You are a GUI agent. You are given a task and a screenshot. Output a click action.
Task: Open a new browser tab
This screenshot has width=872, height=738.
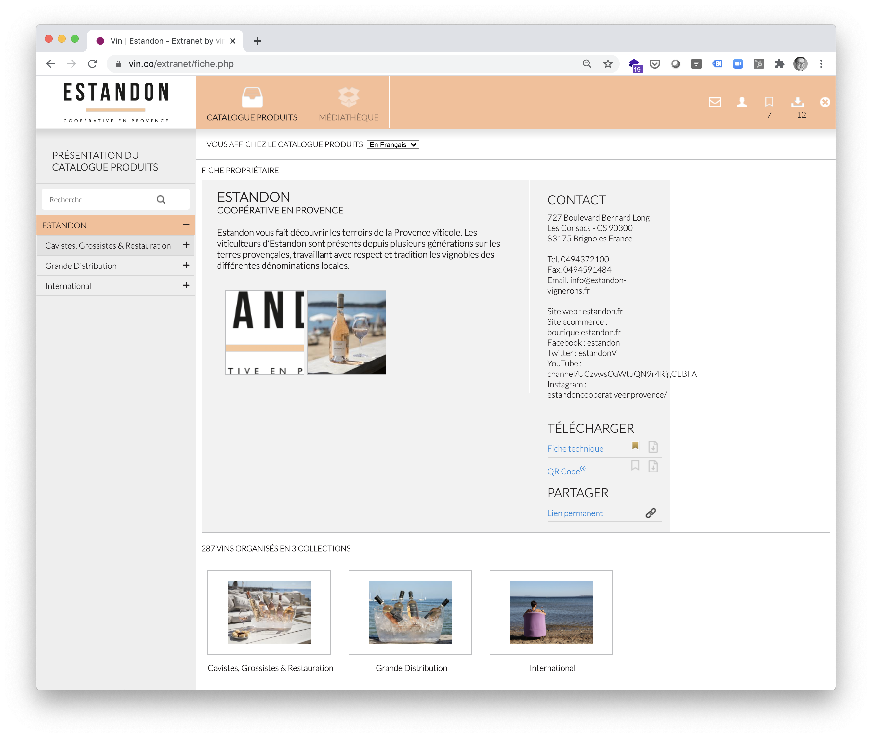[257, 41]
